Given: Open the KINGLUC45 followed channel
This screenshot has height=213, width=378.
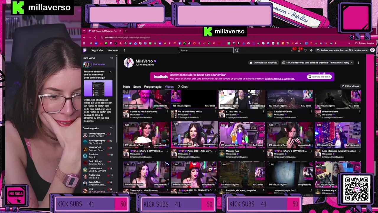Looking at the screenshot, I should [97, 149].
